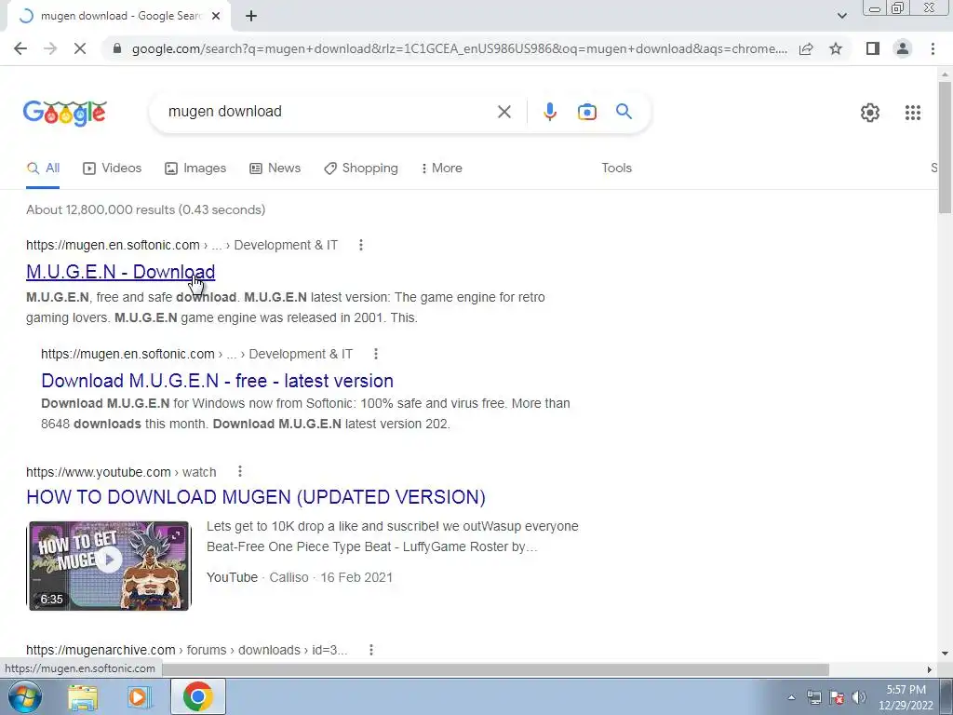This screenshot has width=953, height=715.
Task: Click the scroll right arrow
Action: click(929, 669)
